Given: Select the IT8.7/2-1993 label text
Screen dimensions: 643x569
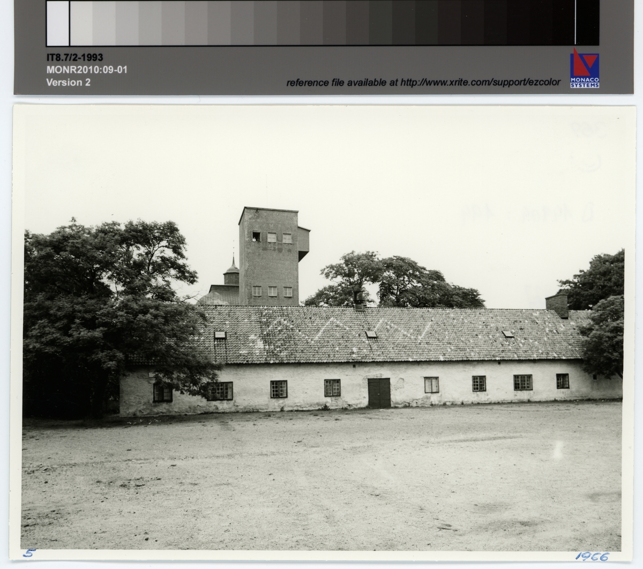Looking at the screenshot, I should point(74,57).
